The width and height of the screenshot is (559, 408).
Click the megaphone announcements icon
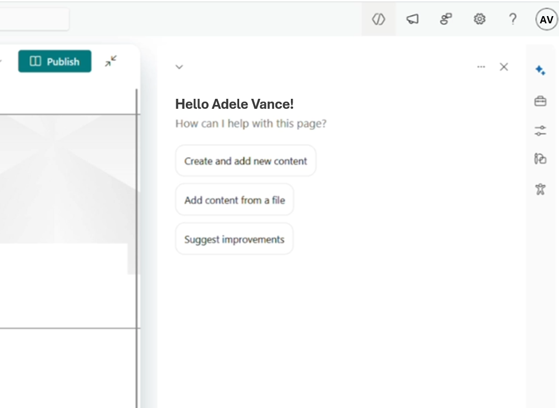pos(412,19)
